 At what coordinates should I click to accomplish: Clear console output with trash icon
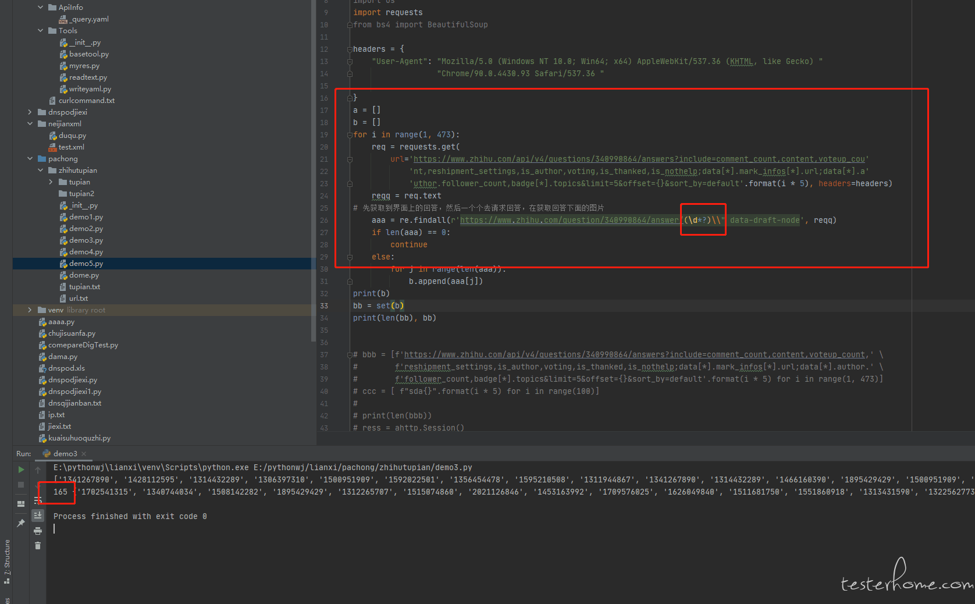tap(38, 545)
